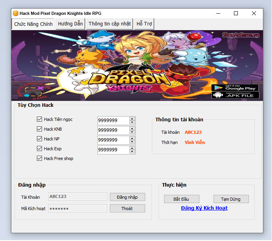Click the Google Play badge in banner

pos(235,88)
